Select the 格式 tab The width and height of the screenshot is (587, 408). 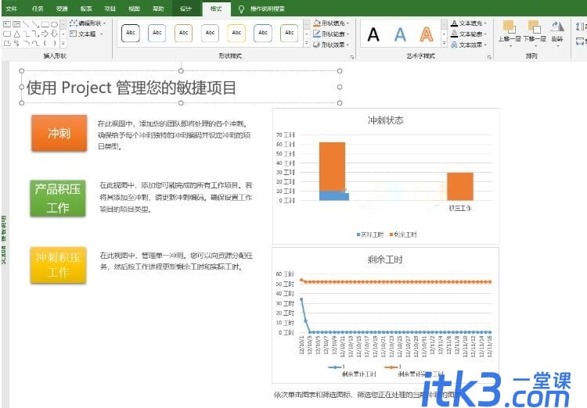pos(216,9)
